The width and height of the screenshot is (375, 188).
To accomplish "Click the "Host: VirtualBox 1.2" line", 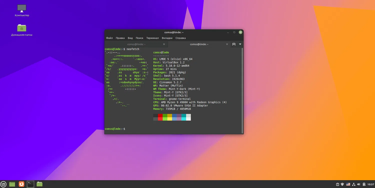I will pyautogui.click(x=169, y=62).
